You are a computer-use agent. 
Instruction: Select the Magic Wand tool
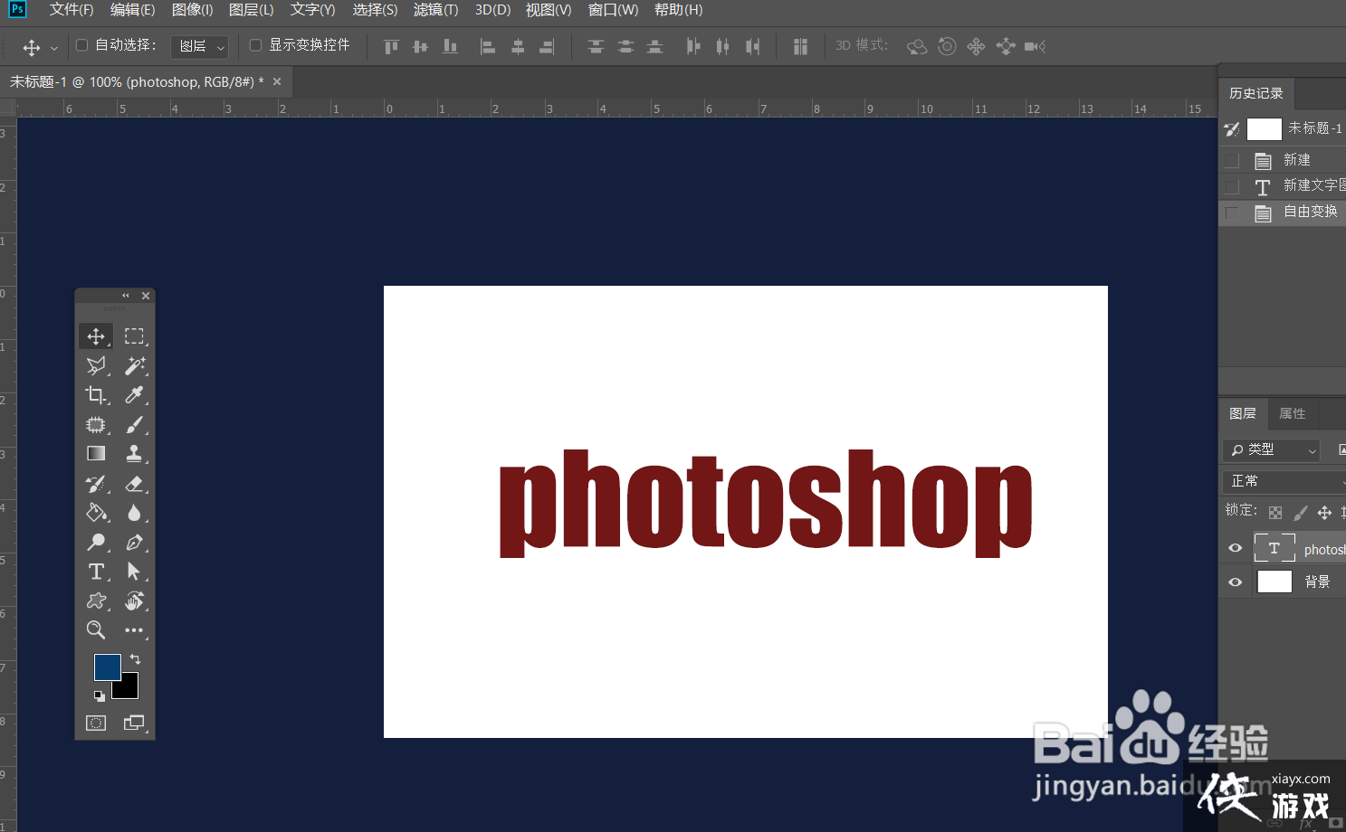click(x=134, y=365)
